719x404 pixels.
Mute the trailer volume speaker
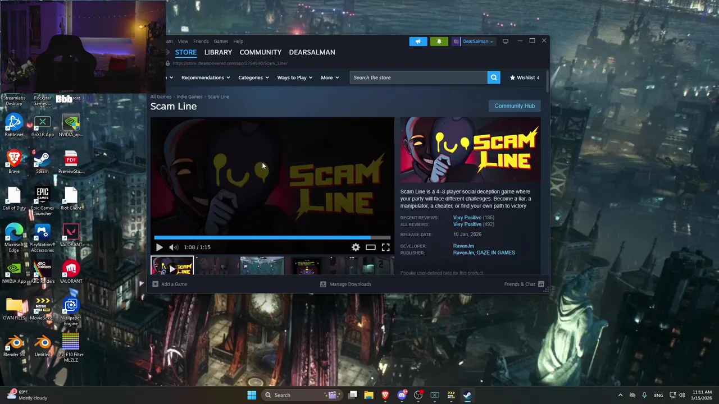174,247
